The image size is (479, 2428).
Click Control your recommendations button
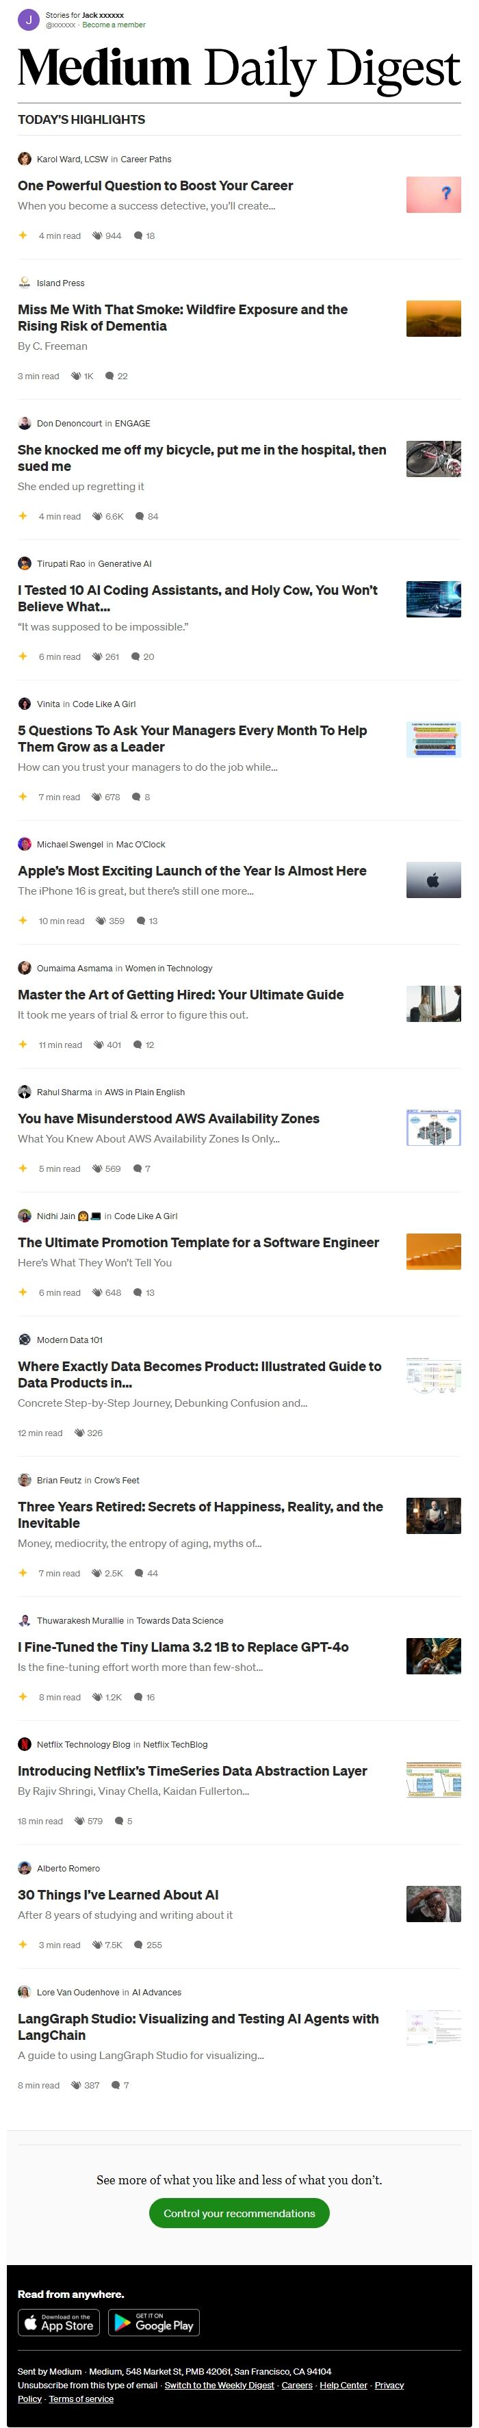coord(239,2214)
